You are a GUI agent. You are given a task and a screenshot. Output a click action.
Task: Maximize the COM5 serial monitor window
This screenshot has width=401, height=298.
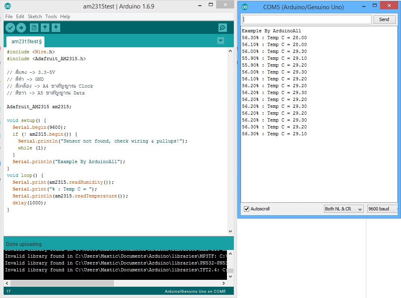[x=375, y=5]
